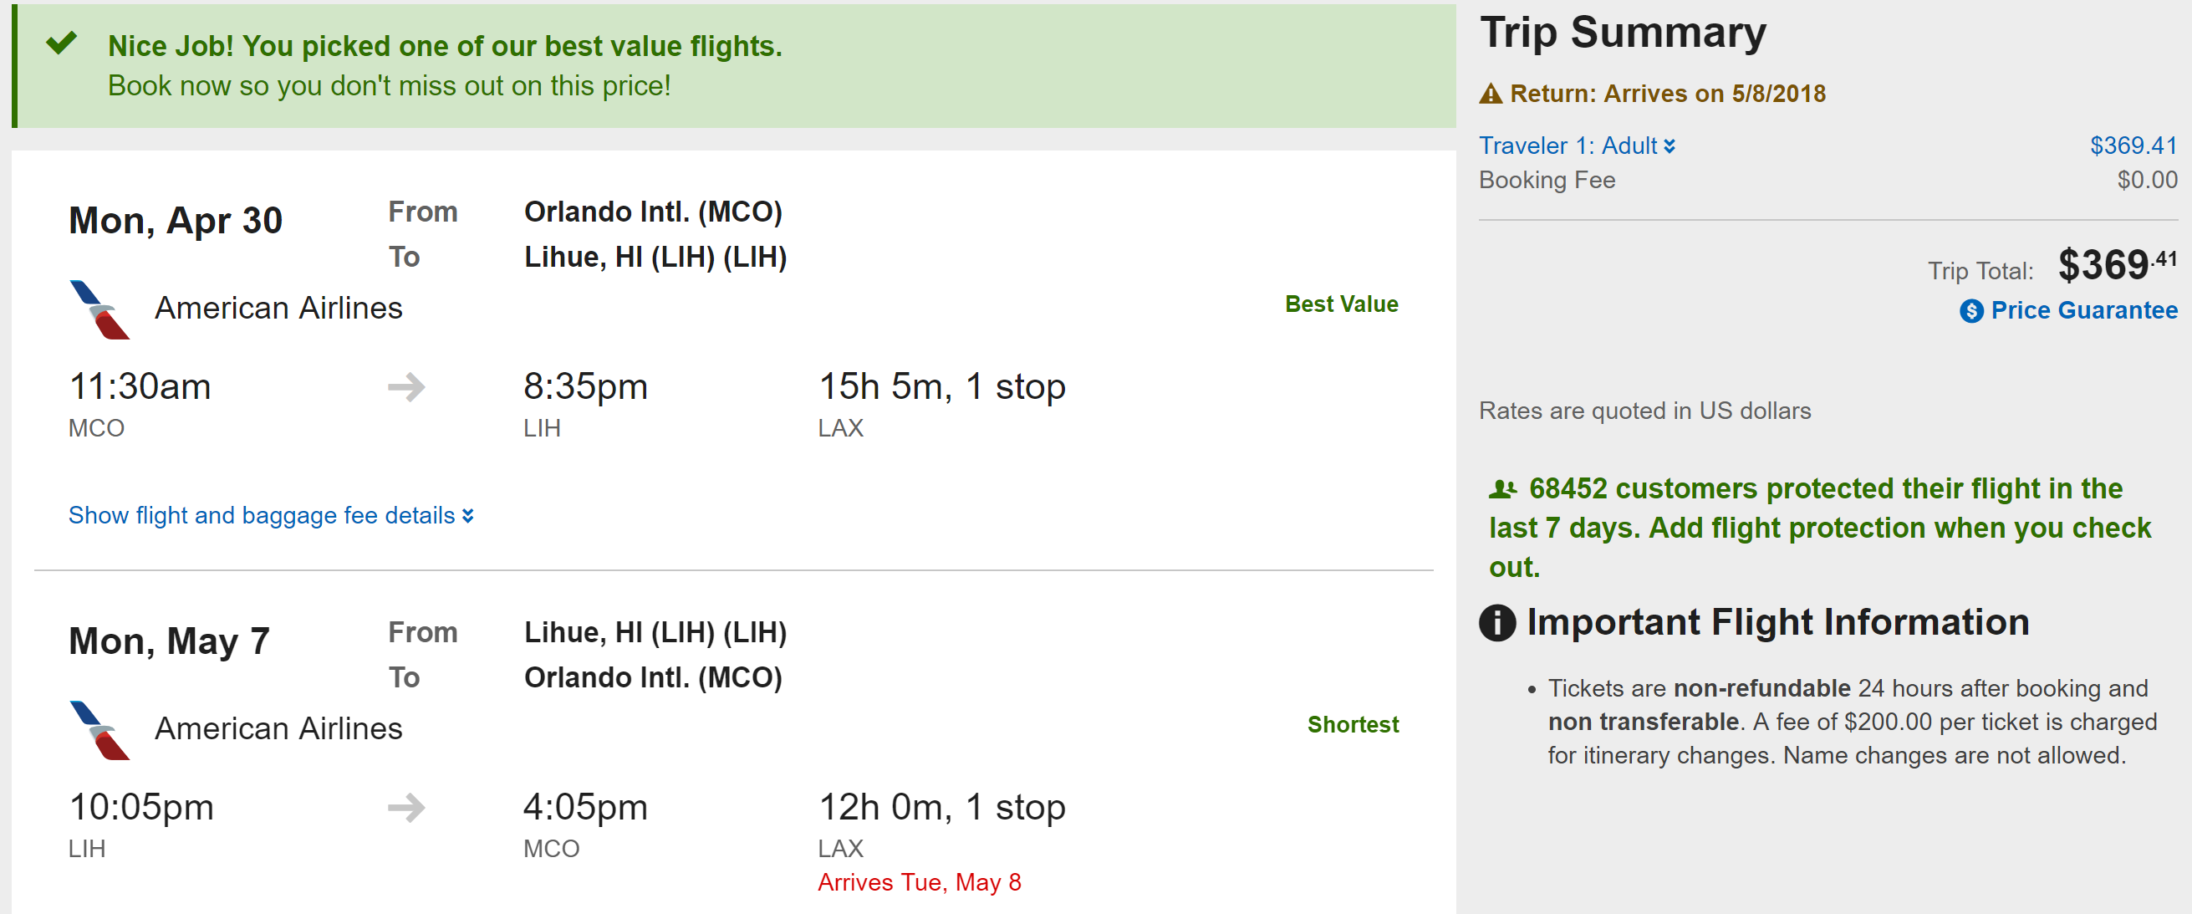The image size is (2192, 914).
Task: Click the customers icon beside 68452
Action: point(1502,489)
